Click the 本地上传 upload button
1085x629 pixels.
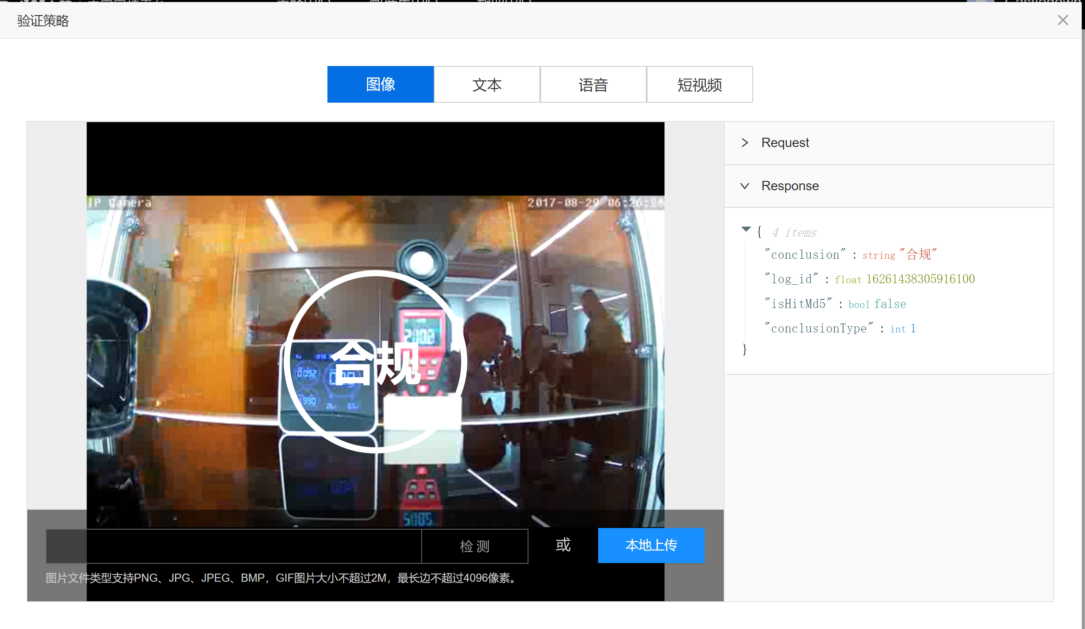tap(651, 545)
